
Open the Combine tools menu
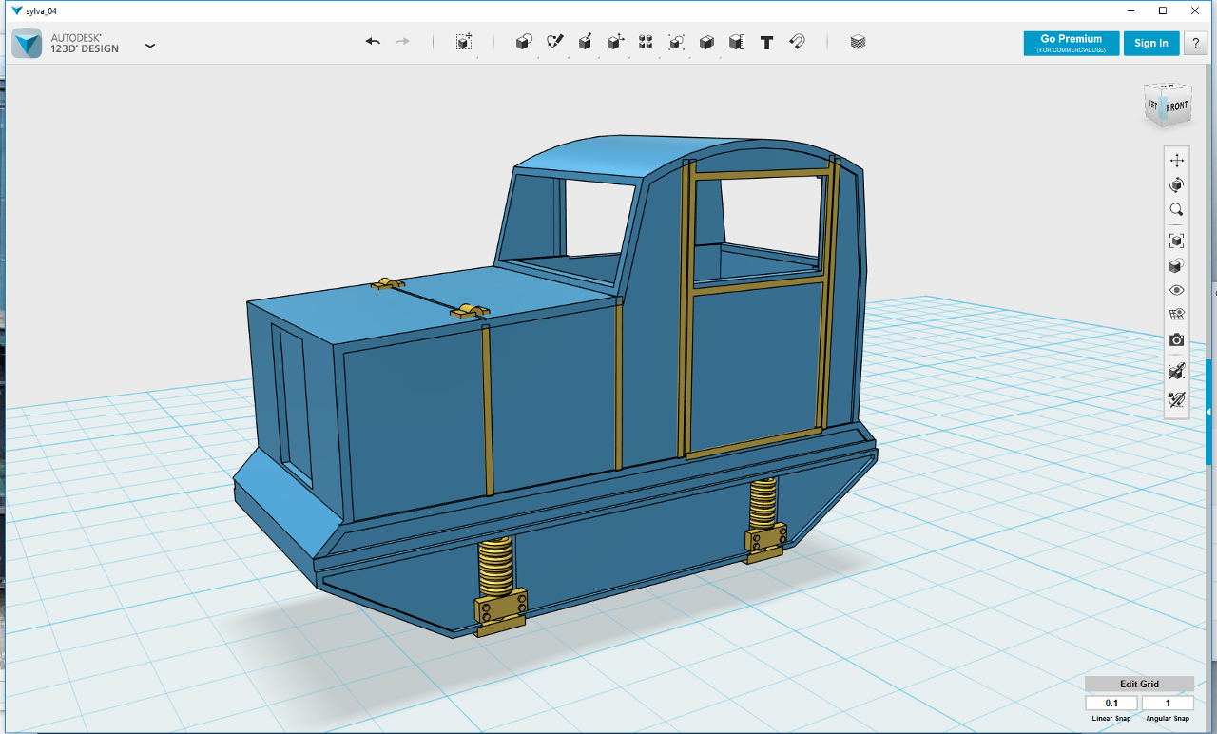click(706, 42)
